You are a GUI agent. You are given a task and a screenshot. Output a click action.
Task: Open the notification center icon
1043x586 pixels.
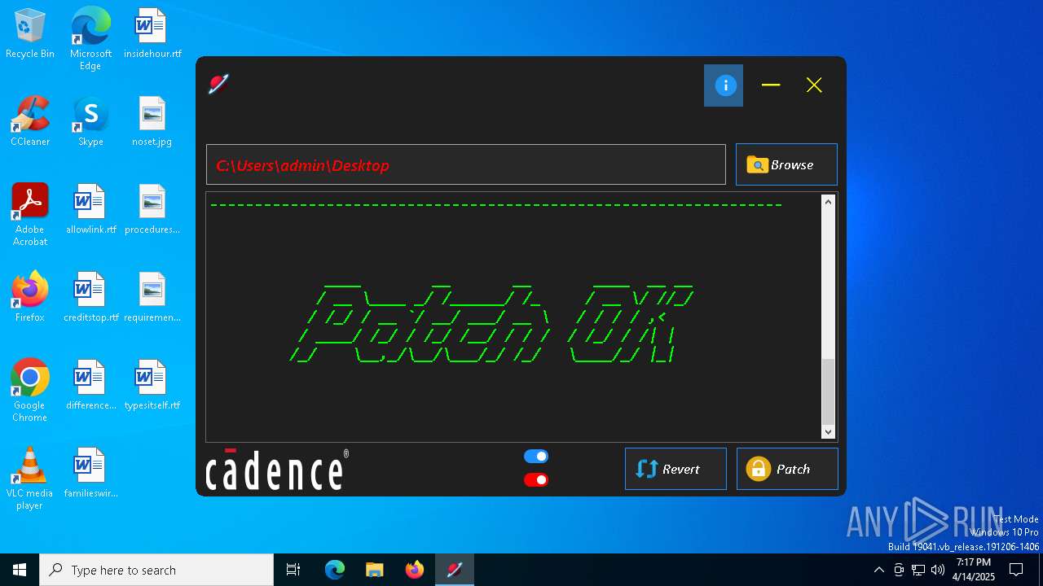[1016, 570]
